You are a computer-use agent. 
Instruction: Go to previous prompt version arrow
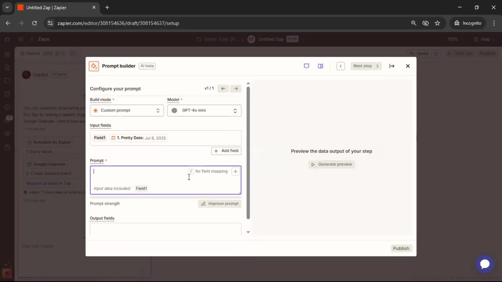coord(223,89)
